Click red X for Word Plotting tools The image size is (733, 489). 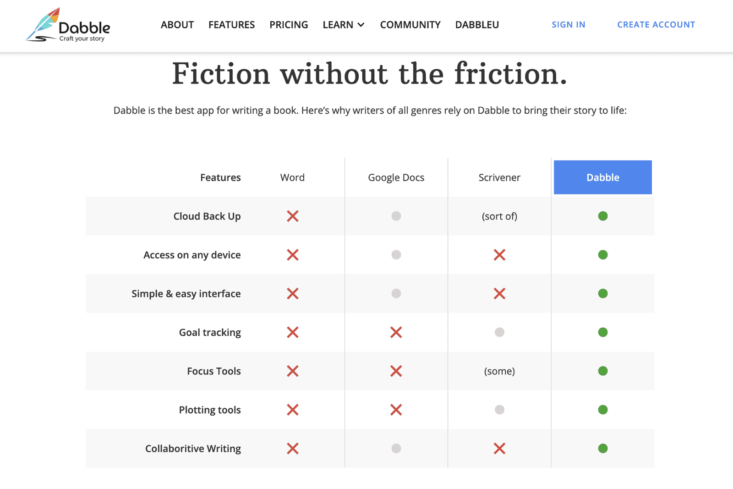pyautogui.click(x=292, y=410)
